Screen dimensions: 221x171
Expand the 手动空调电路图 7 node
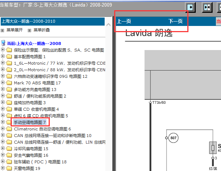pyautogui.click(x=3, y=122)
